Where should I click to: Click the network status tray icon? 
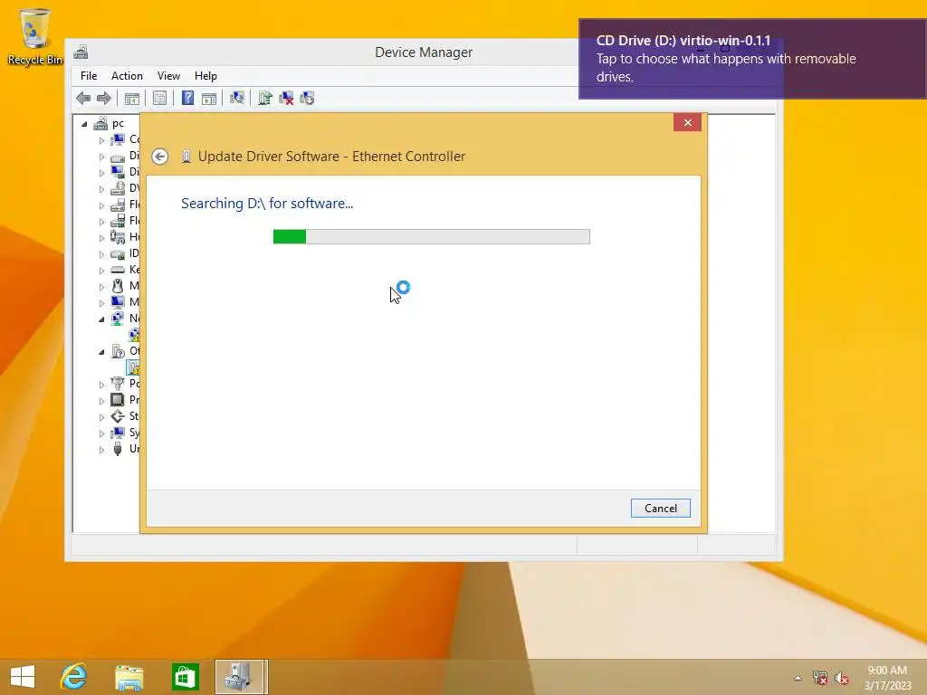pyautogui.click(x=819, y=678)
